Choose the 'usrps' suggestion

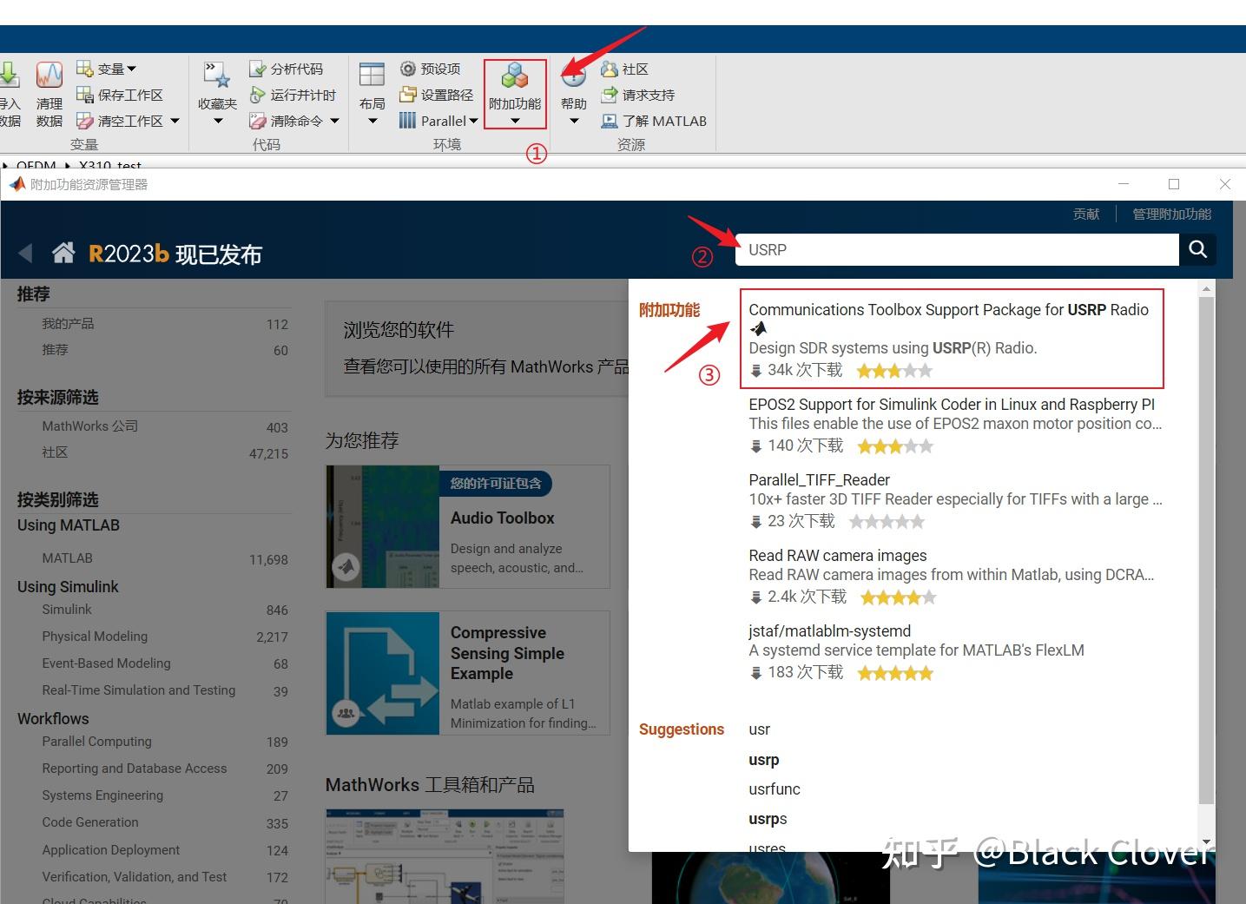tap(768, 819)
